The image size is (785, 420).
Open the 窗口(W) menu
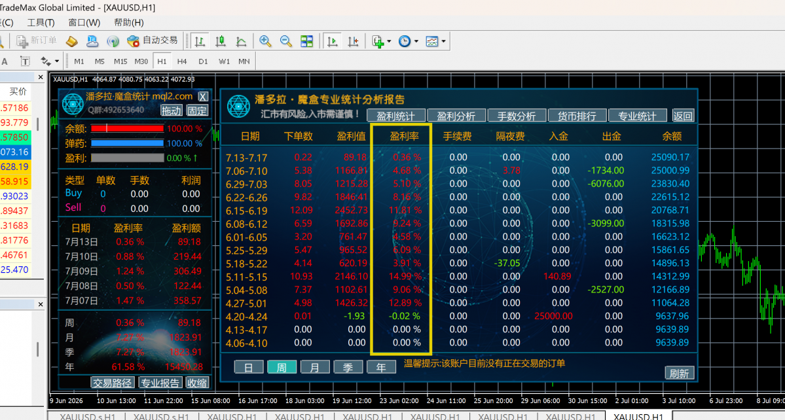click(84, 22)
